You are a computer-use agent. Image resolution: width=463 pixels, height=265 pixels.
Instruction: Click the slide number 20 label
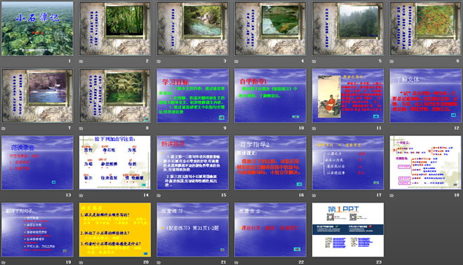146,261
